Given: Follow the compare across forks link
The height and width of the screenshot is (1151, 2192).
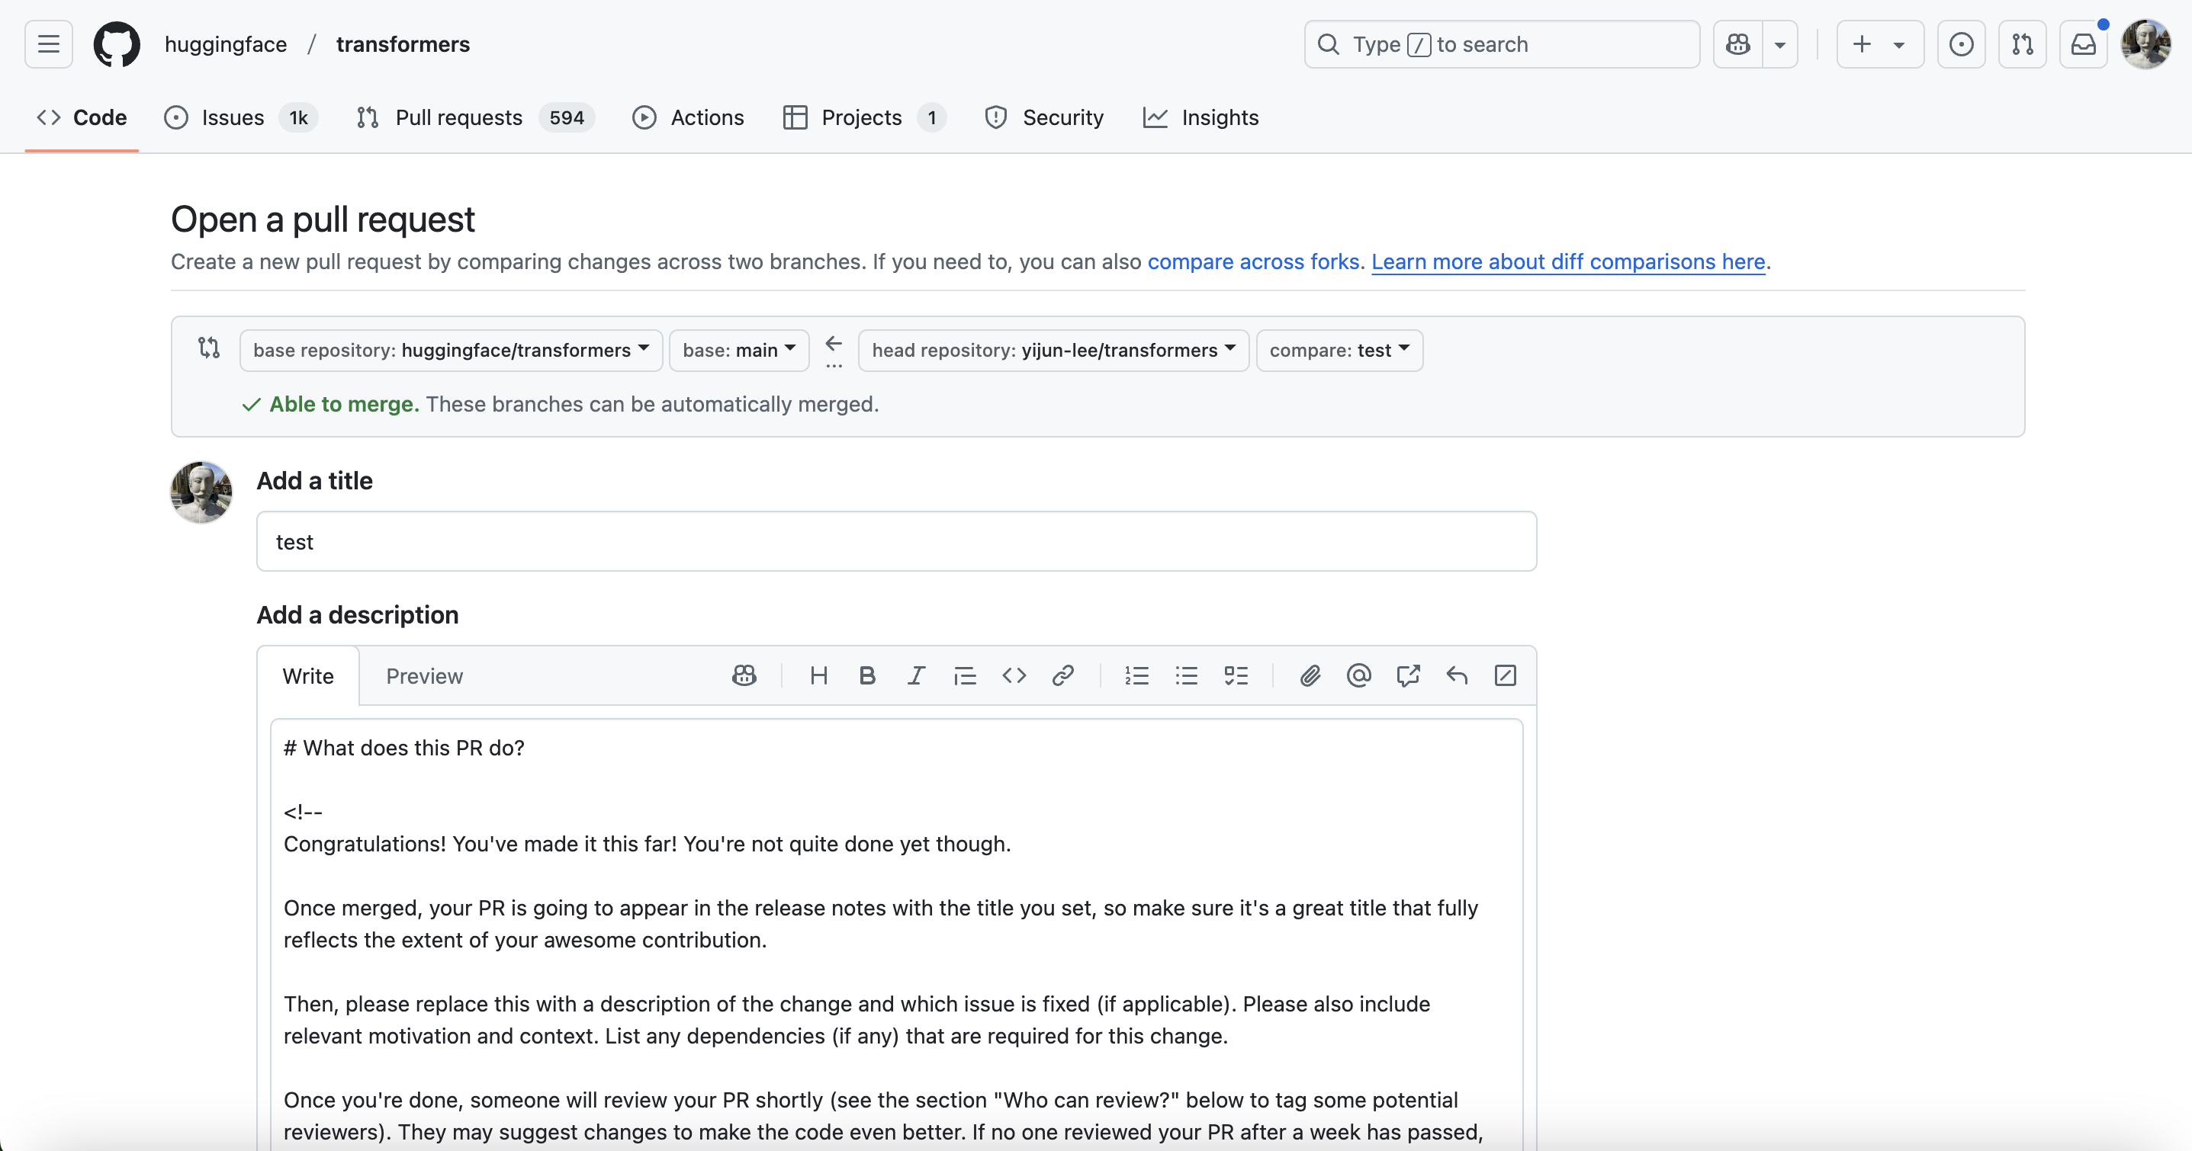Looking at the screenshot, I should [x=1253, y=261].
